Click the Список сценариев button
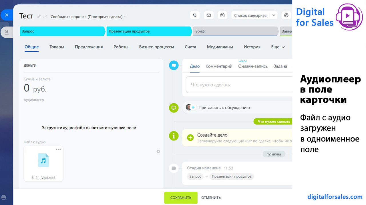 [250, 15]
